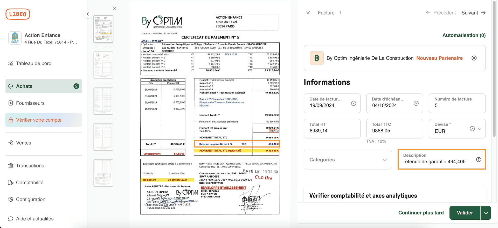Close the Facture panel

308,13
